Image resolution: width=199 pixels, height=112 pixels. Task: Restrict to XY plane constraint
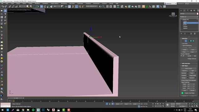pos(5,20)
